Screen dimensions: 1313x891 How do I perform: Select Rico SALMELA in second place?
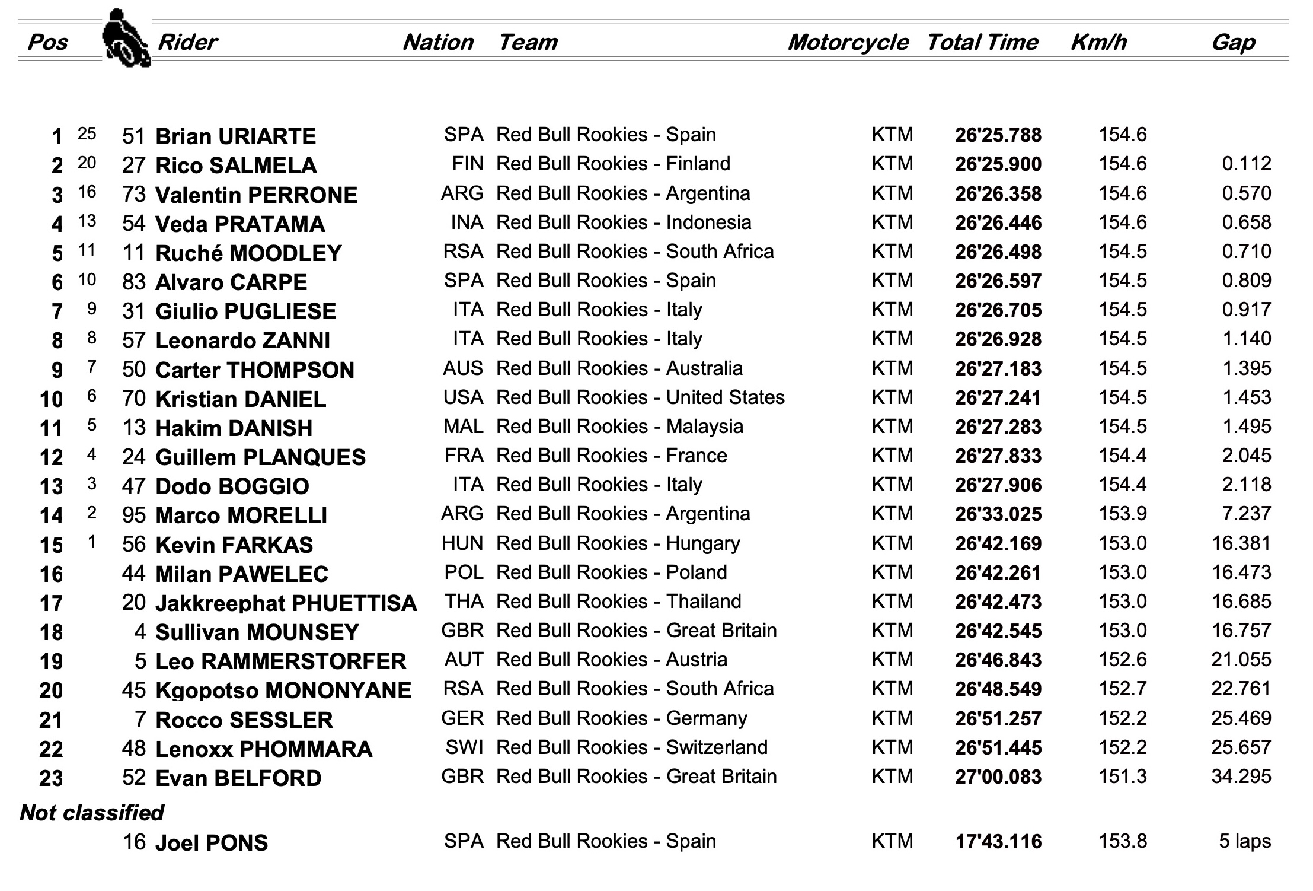[x=236, y=166]
